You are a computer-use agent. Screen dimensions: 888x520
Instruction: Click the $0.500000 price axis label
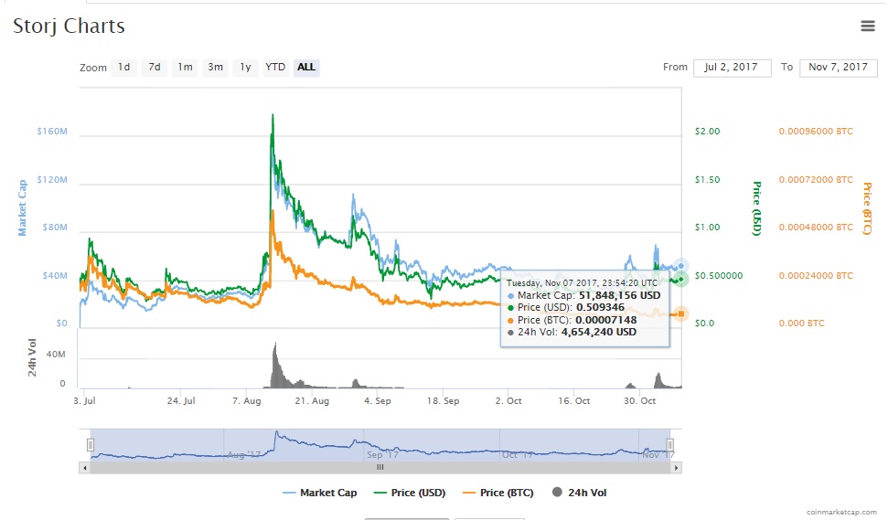click(x=719, y=276)
